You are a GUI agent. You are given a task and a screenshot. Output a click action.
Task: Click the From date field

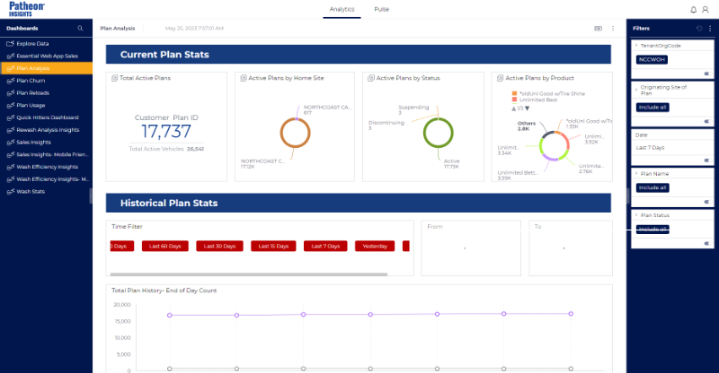[x=471, y=248]
